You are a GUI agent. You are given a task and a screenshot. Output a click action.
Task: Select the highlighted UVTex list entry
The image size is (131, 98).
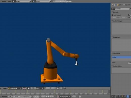[x=121, y=57]
